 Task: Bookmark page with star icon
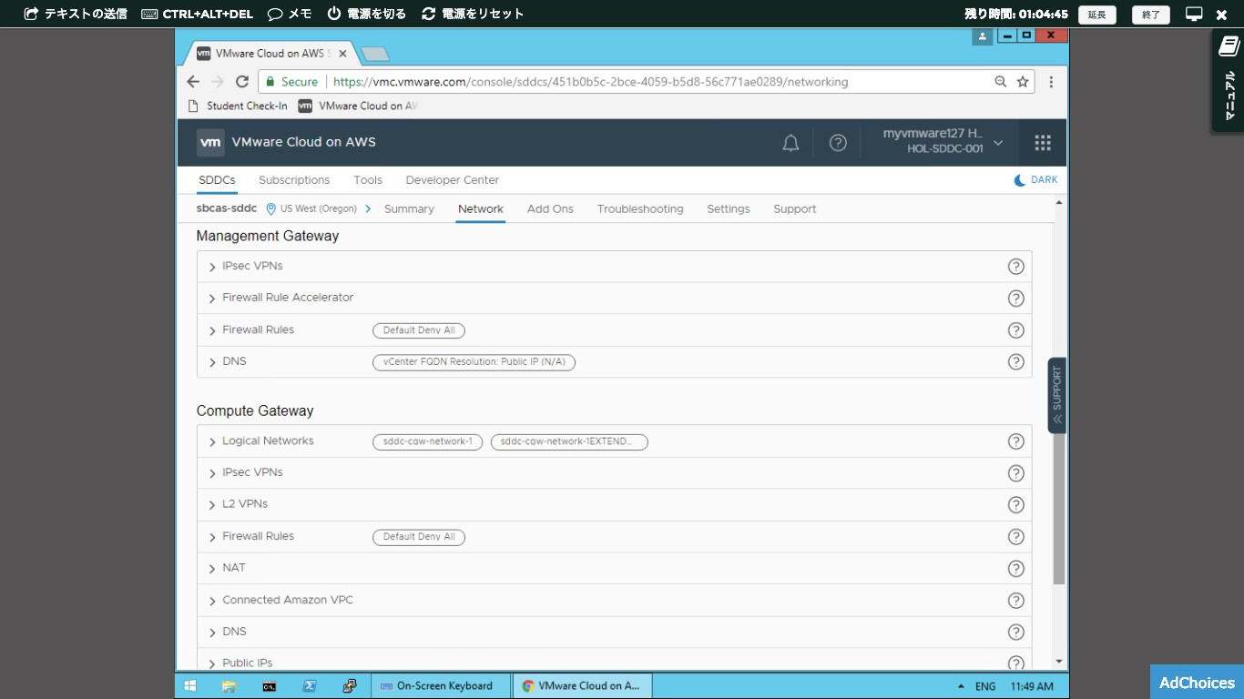[1023, 82]
